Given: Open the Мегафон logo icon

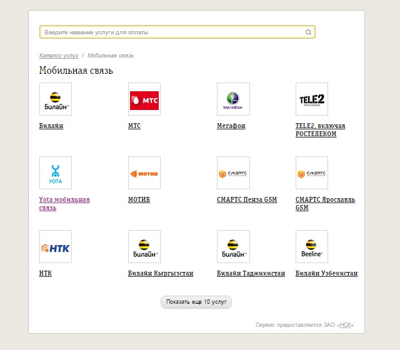Looking at the screenshot, I should (233, 99).
